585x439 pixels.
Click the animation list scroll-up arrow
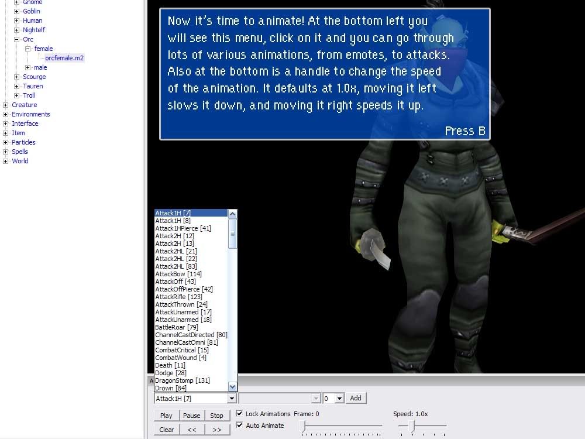(x=232, y=214)
